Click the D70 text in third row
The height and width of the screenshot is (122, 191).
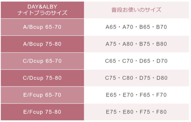162,61
